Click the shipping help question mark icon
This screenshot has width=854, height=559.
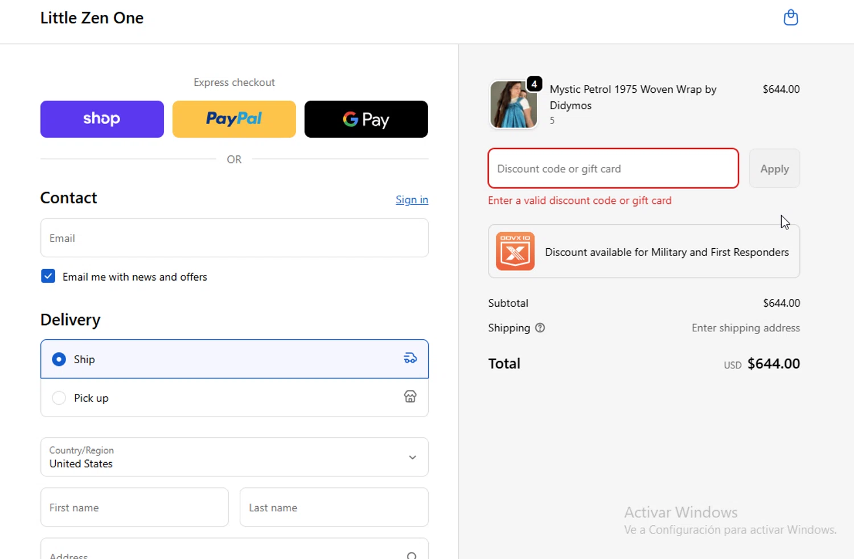[x=540, y=328]
